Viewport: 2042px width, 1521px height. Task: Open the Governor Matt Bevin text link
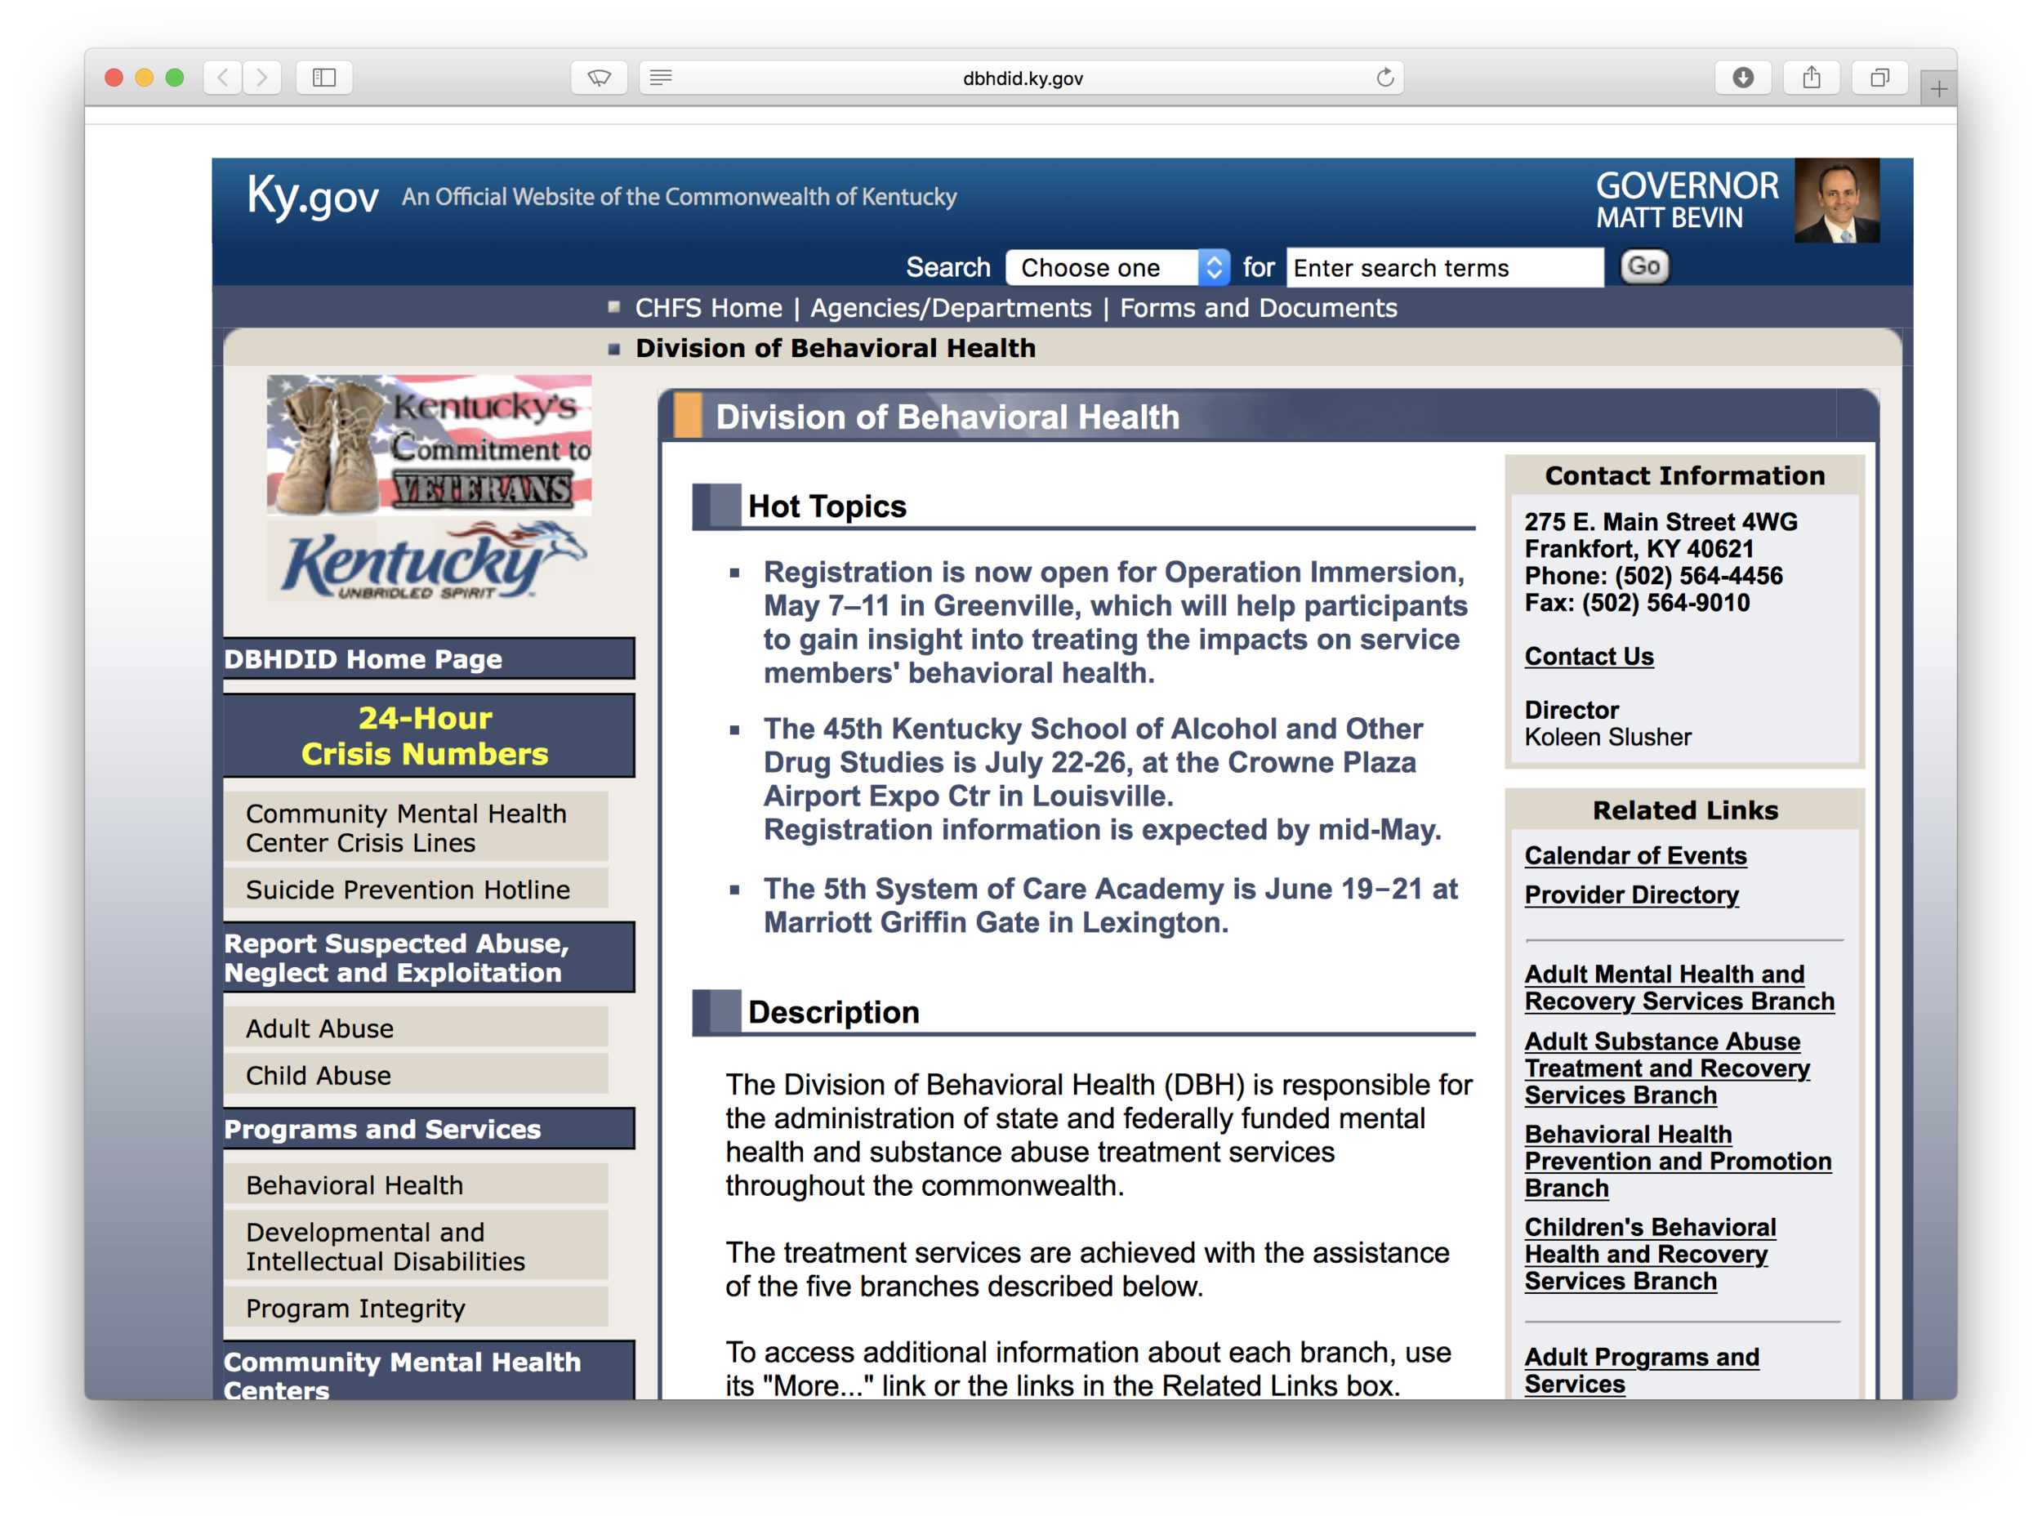pyautogui.click(x=1686, y=200)
